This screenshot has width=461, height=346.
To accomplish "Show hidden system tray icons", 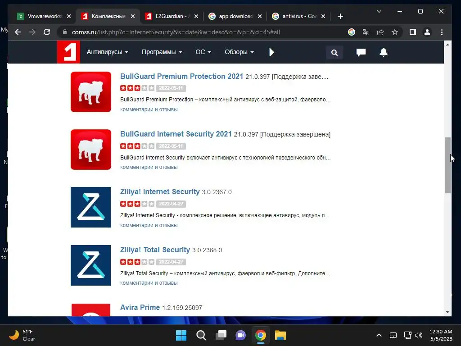I will [x=379, y=335].
